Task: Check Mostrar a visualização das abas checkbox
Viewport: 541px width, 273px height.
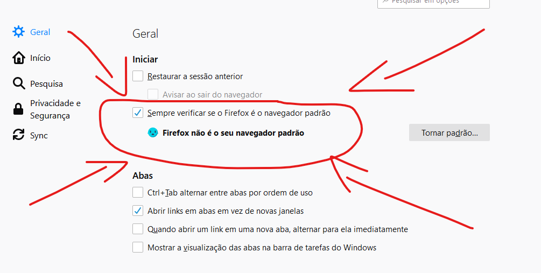Action: [138, 247]
